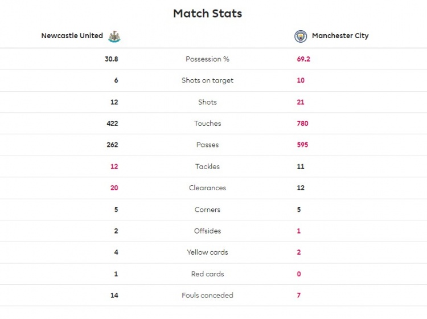Image resolution: width=427 pixels, height=319 pixels.
Task: Click Manchester City's 69.2 possession value
Action: pos(303,59)
